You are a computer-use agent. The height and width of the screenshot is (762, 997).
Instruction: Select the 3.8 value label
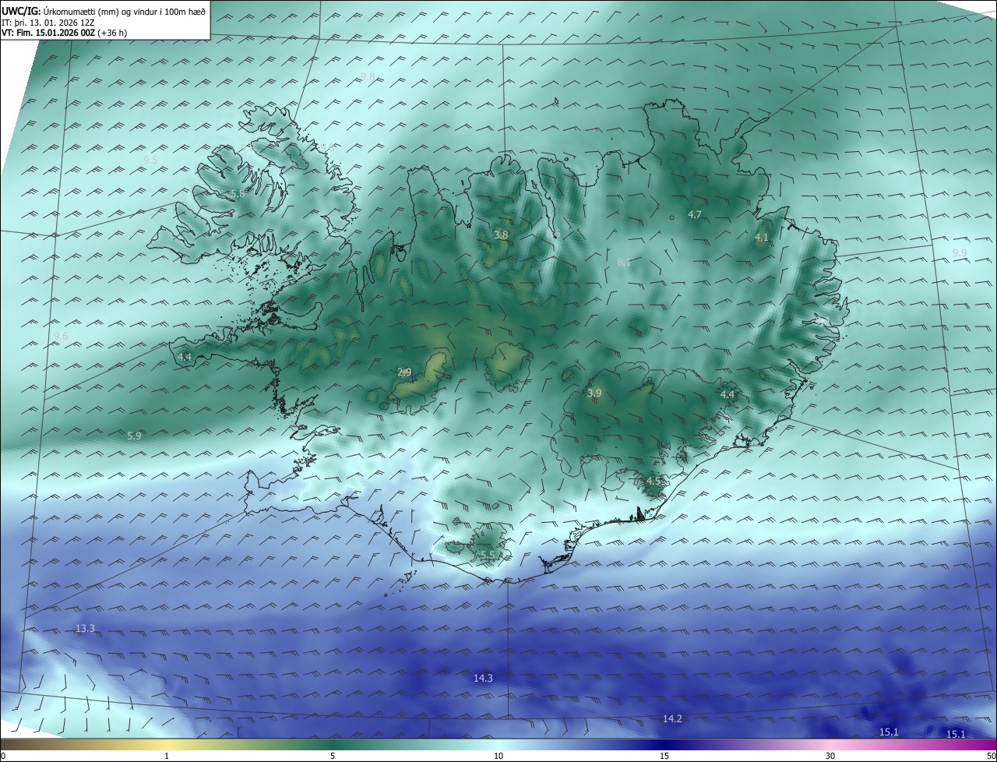(501, 235)
